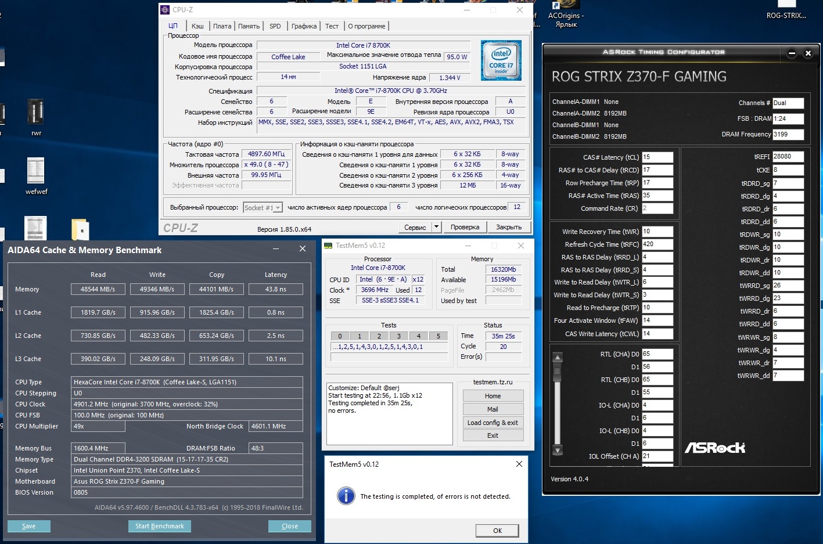Click the Mail button in TestMem5
The image size is (823, 544).
(x=493, y=409)
